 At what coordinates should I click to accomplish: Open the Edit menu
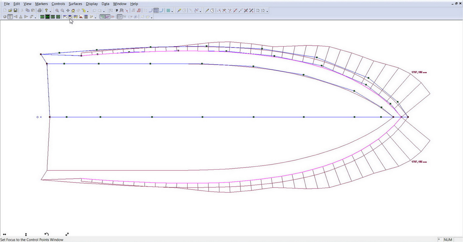pyautogui.click(x=17, y=4)
